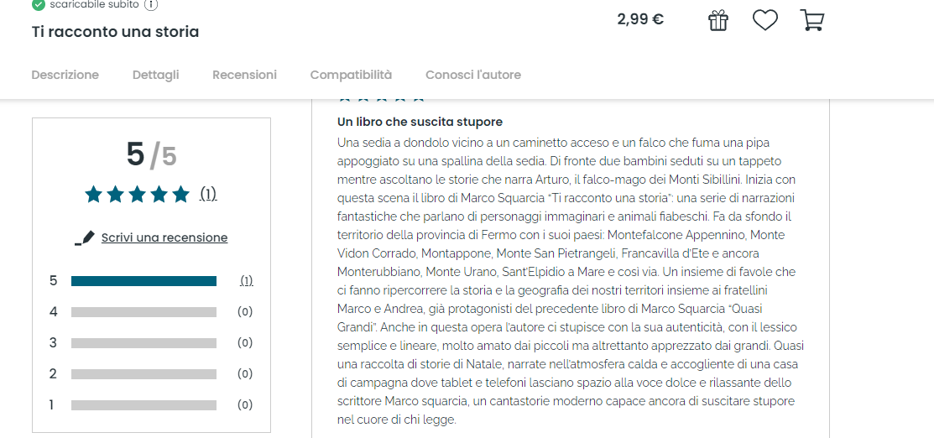Click the 'Ti racconto una storia' book title
This screenshot has height=438, width=934.
(x=116, y=33)
